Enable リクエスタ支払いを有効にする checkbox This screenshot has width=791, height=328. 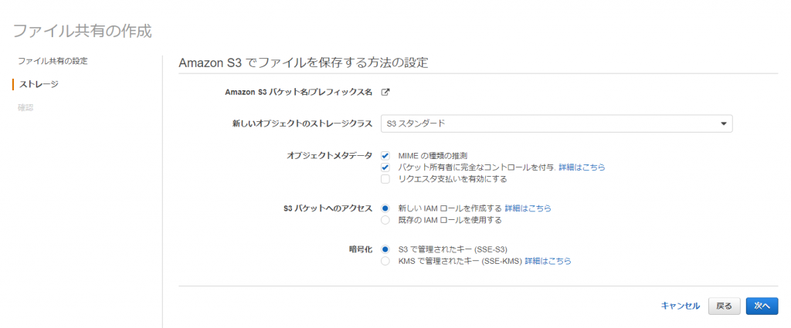(x=385, y=179)
